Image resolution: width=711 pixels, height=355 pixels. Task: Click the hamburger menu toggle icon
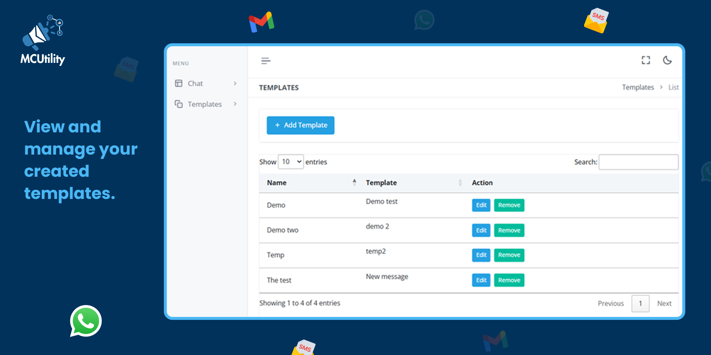click(x=266, y=61)
